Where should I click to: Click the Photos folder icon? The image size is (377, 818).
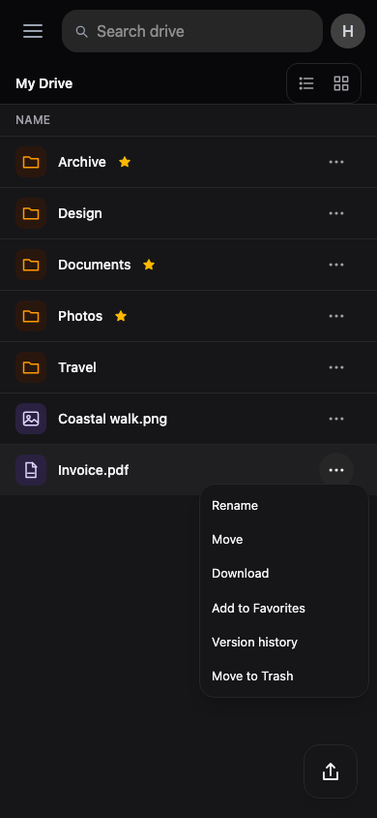pyautogui.click(x=31, y=316)
